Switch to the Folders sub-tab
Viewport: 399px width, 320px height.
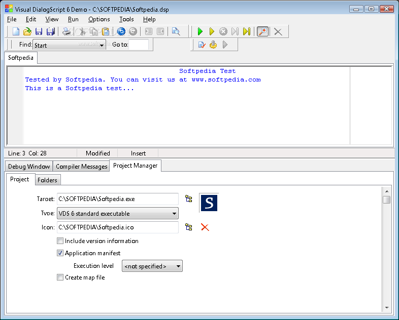[x=47, y=180]
